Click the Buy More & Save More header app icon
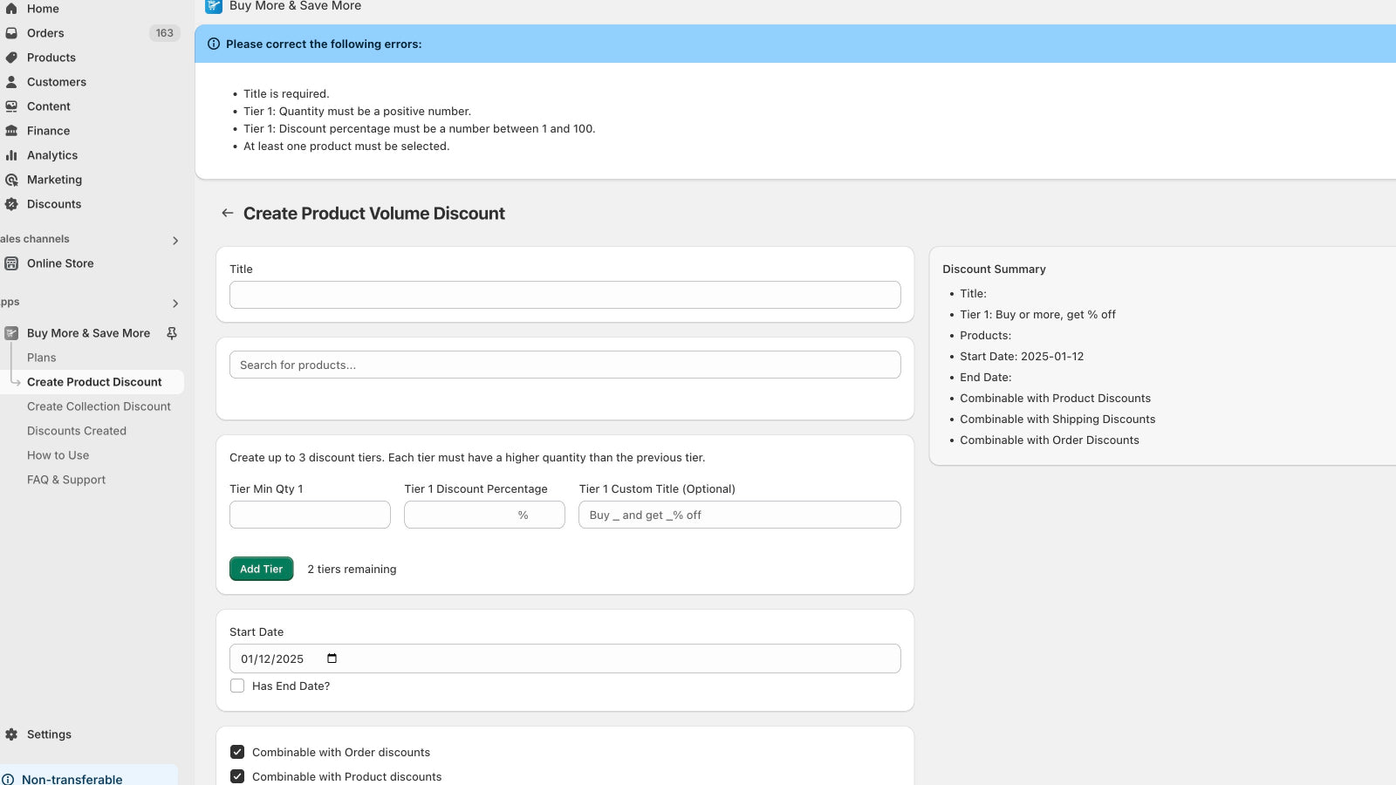 click(x=214, y=6)
